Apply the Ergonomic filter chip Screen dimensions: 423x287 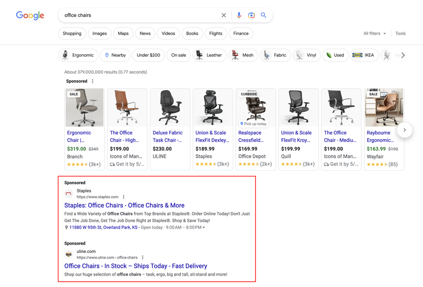78,55
